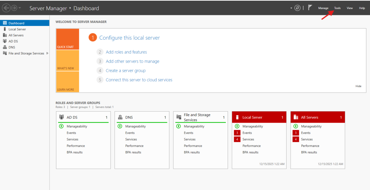Click the back navigation arrow icon
This screenshot has width=370, height=190.
[x=6, y=8]
